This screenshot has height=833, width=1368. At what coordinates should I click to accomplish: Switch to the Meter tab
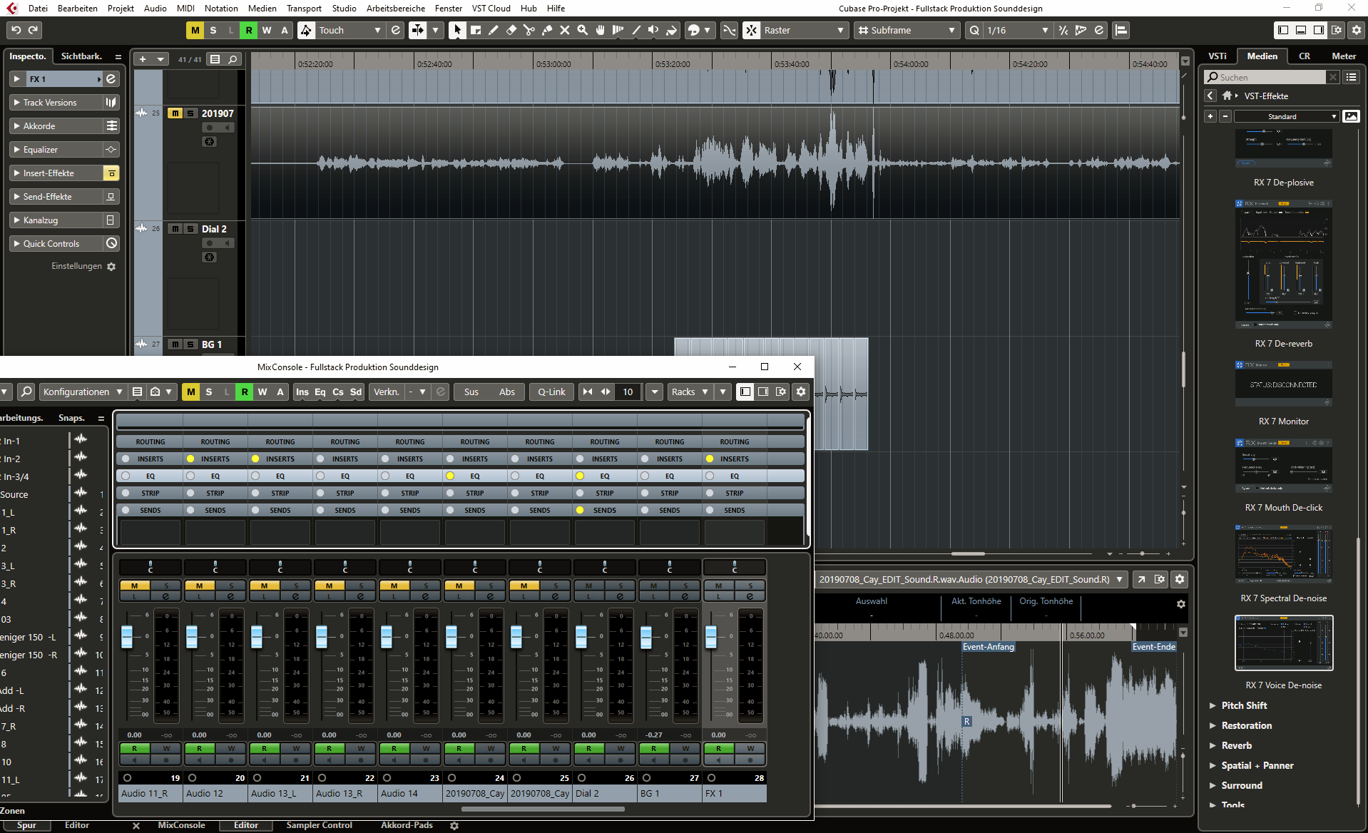click(x=1344, y=56)
